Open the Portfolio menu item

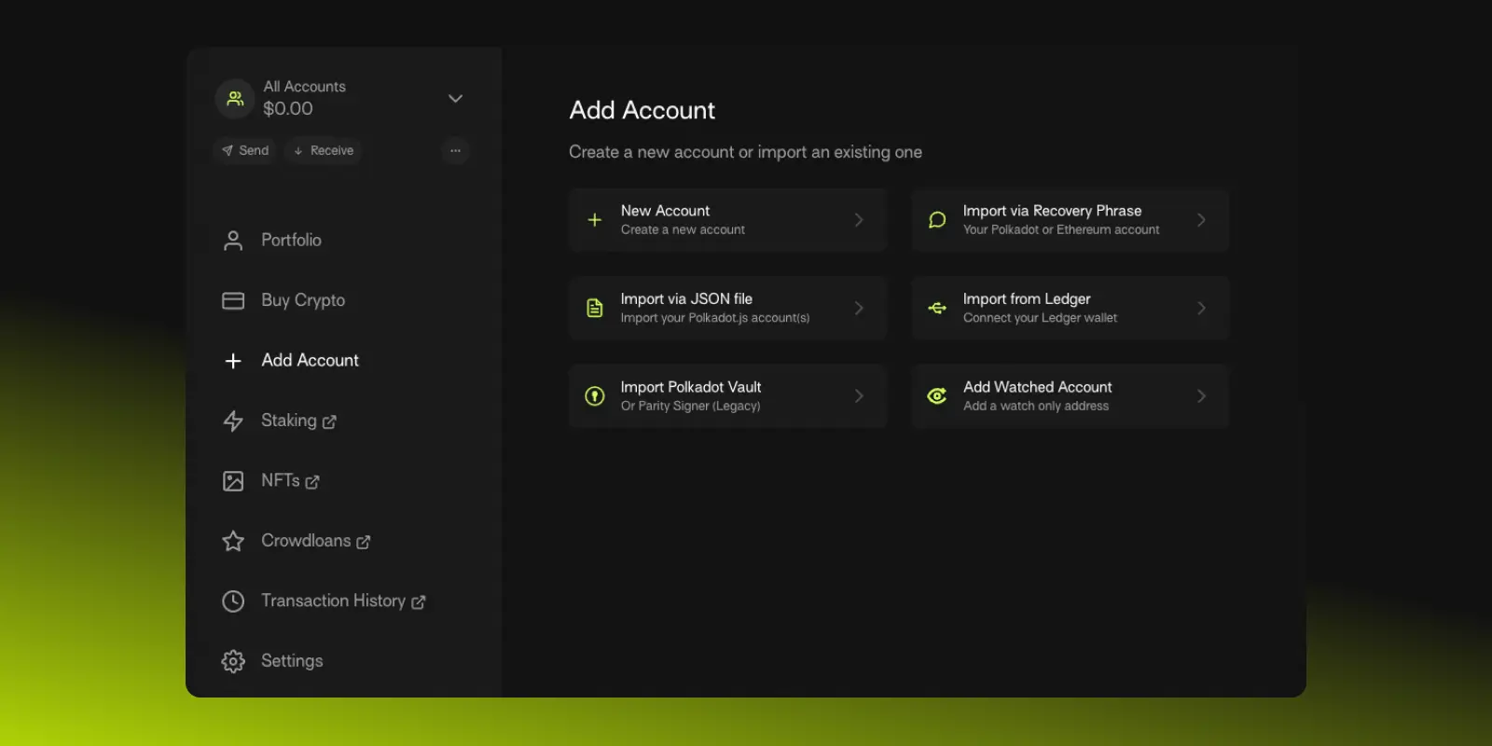291,240
